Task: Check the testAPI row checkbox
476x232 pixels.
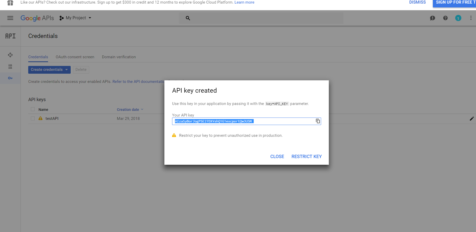Action: pos(33,119)
